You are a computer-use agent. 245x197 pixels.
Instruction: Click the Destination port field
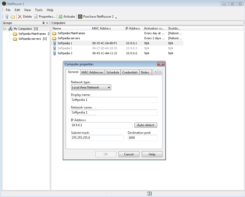(142, 138)
